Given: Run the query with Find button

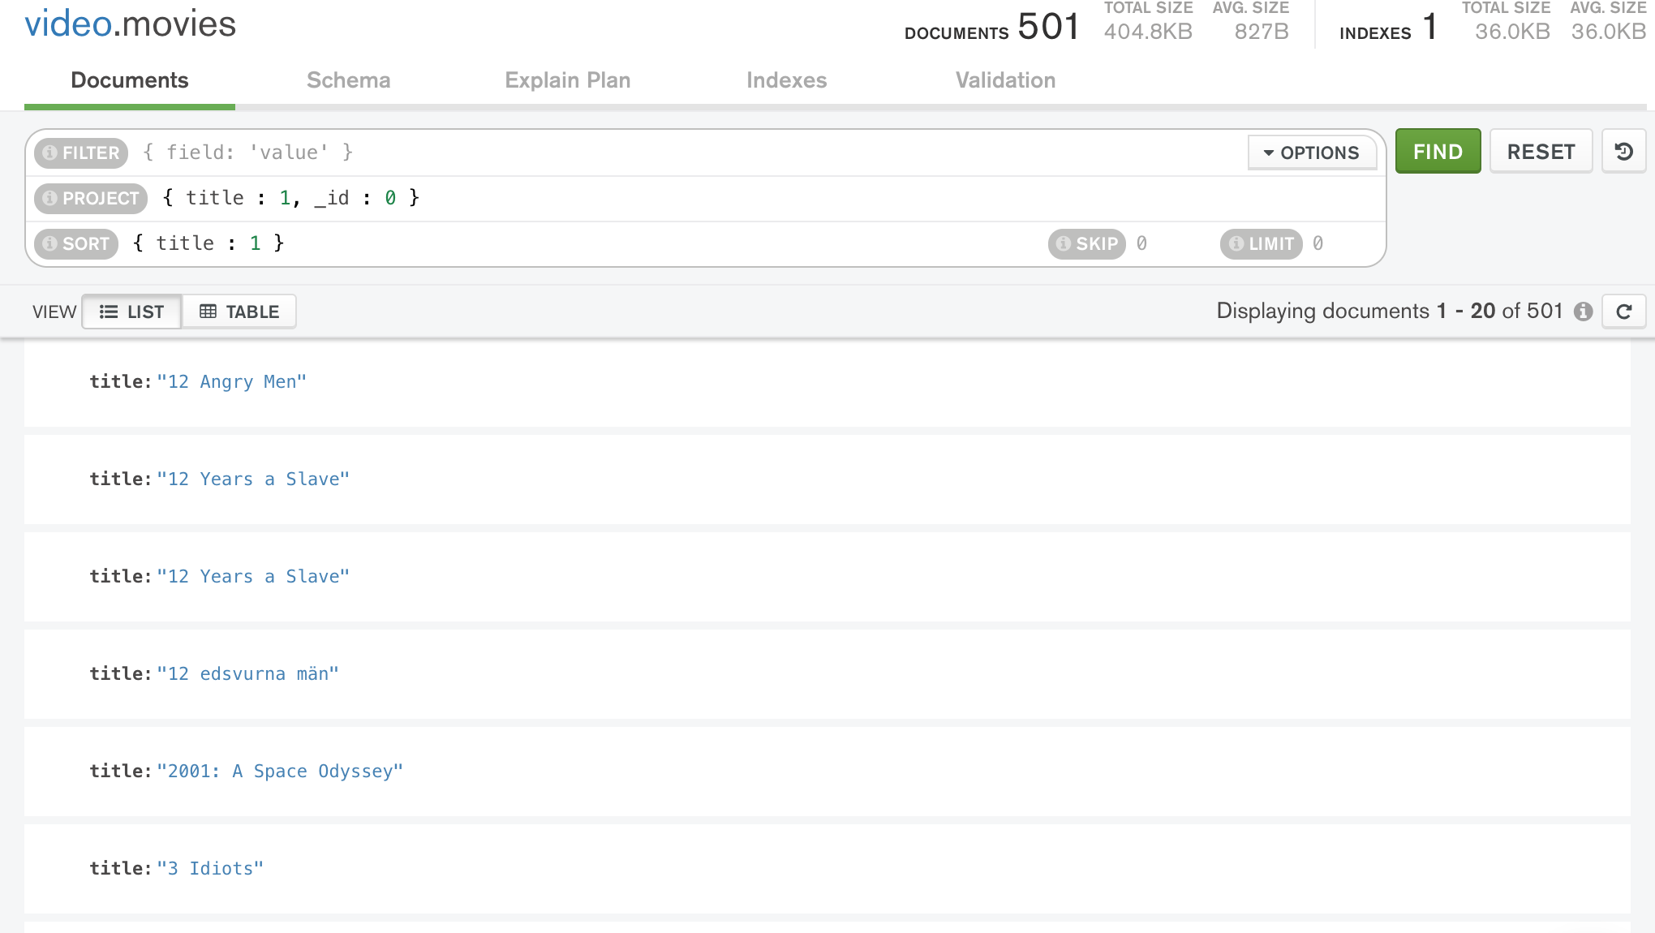Looking at the screenshot, I should pyautogui.click(x=1438, y=151).
